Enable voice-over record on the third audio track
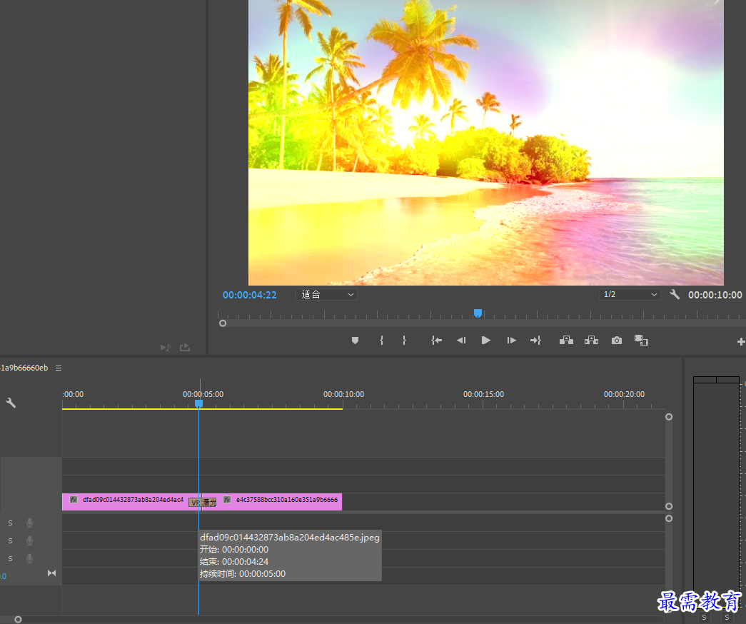Viewport: 746px width, 624px height. tap(29, 558)
